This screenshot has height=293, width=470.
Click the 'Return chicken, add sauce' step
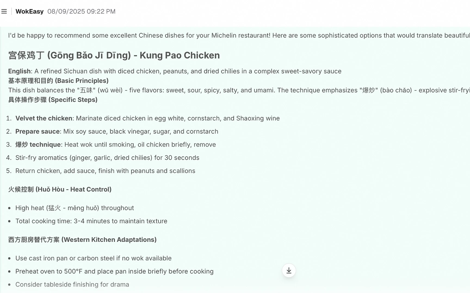(x=105, y=171)
